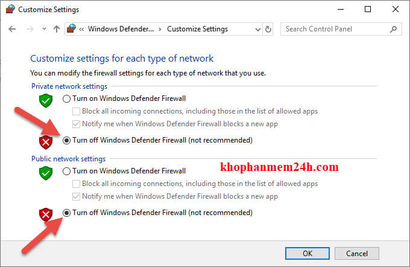Click the Refresh address bar icon
Image resolution: width=410 pixels, height=267 pixels.
pos(268,29)
